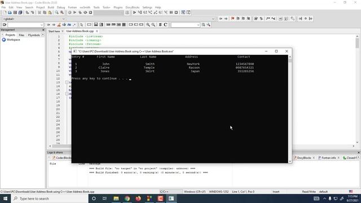Click the console window vertical scrollbar
Screen dimensions: 361x203
(x=290, y=109)
